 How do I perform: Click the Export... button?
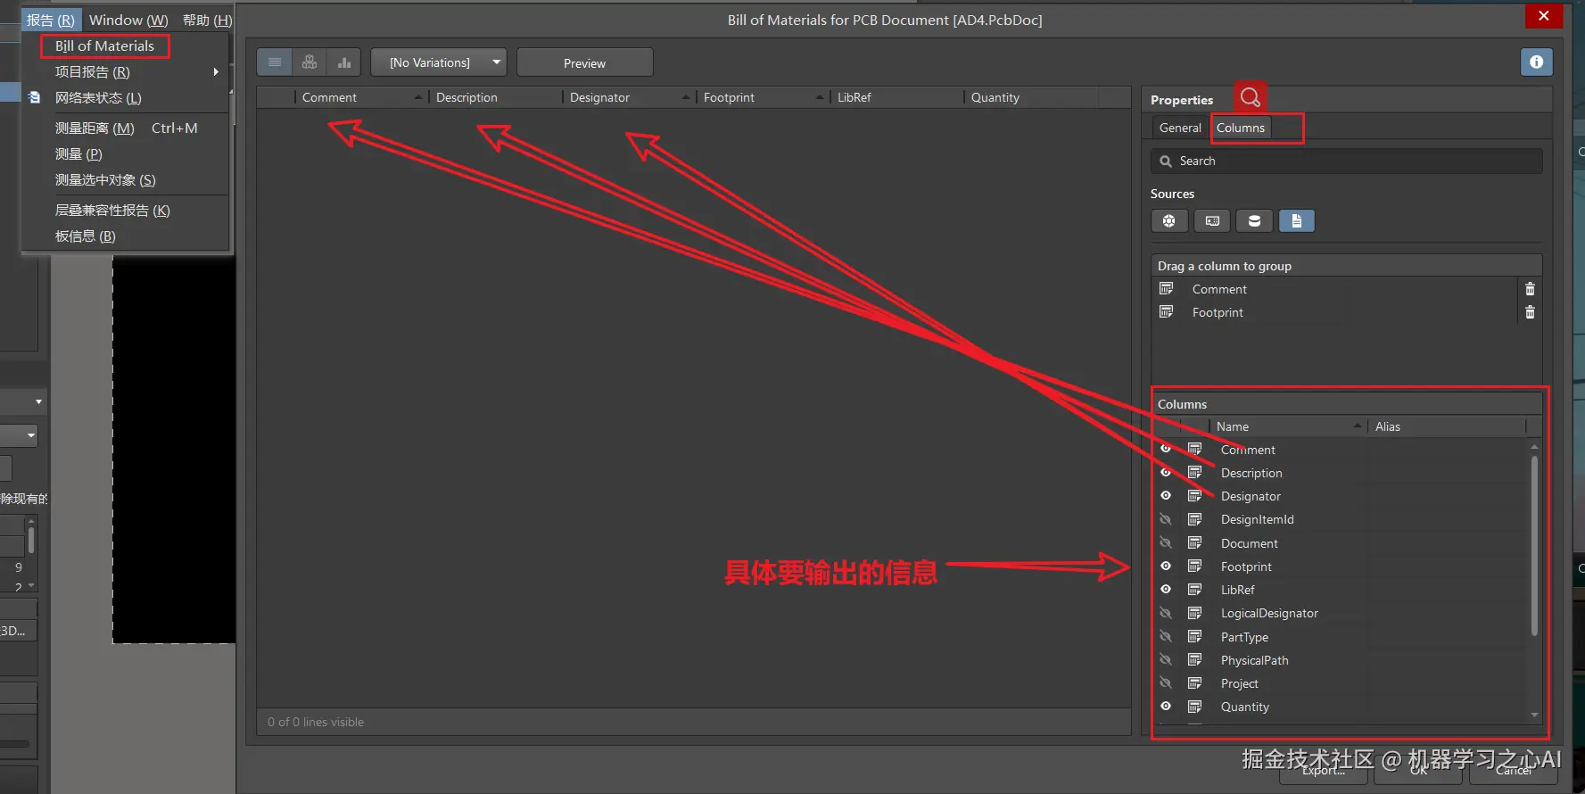pos(1324,770)
